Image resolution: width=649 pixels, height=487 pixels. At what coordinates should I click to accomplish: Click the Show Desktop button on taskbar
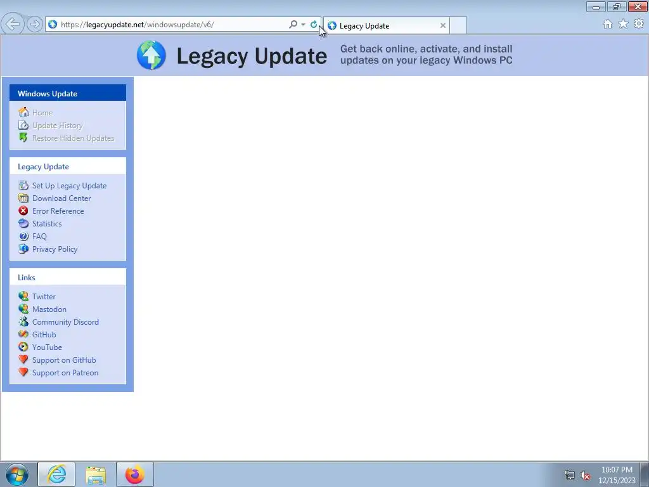[x=645, y=474]
